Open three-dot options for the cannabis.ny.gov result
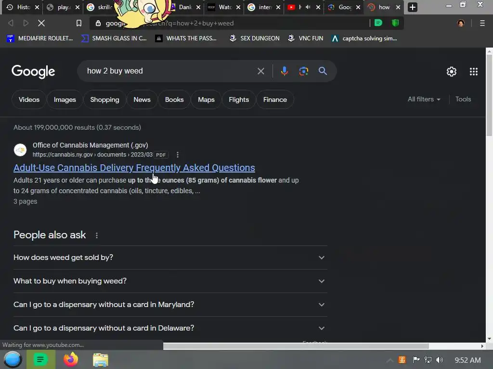 (x=177, y=155)
